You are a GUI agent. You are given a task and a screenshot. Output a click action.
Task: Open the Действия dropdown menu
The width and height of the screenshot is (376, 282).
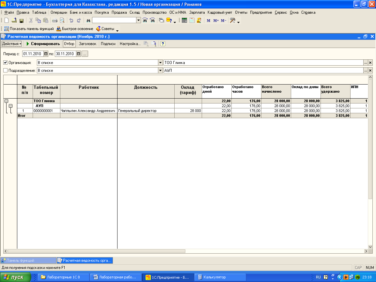(x=11, y=44)
